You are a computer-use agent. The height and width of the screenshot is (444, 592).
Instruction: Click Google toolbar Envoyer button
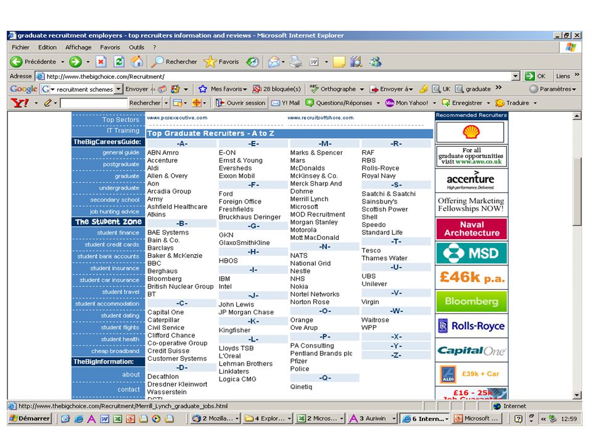(137, 89)
